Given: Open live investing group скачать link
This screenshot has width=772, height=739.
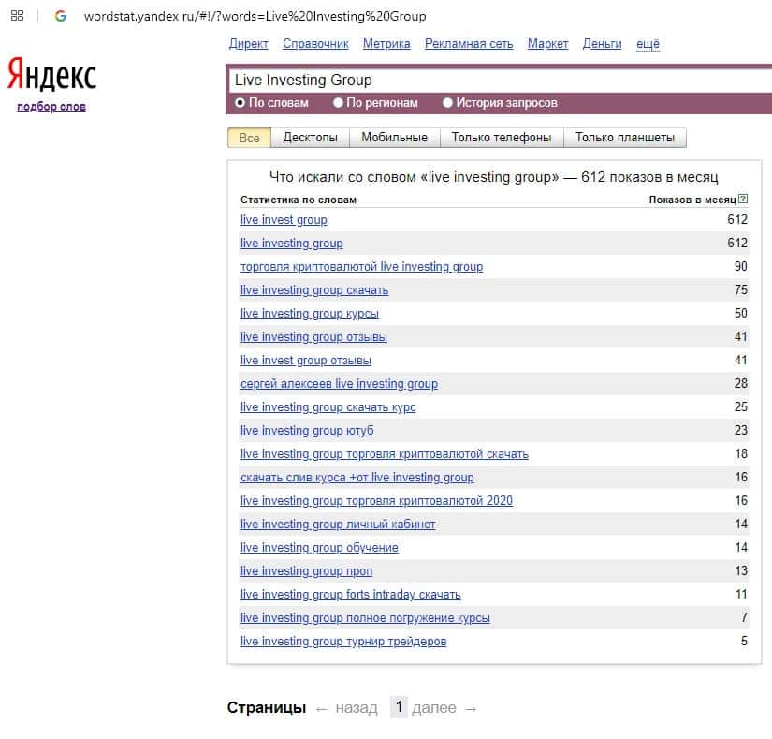Looking at the screenshot, I should coord(314,289).
